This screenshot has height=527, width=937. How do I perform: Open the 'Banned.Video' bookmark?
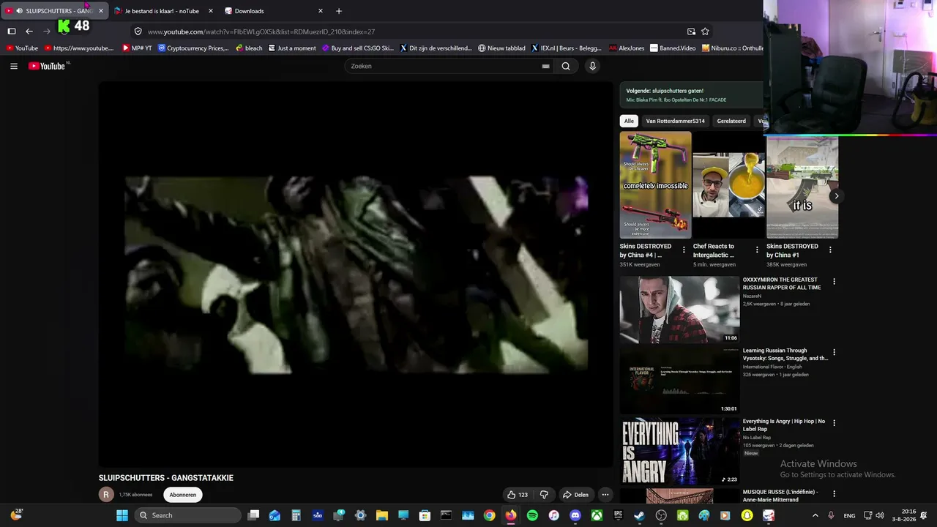[x=673, y=48]
